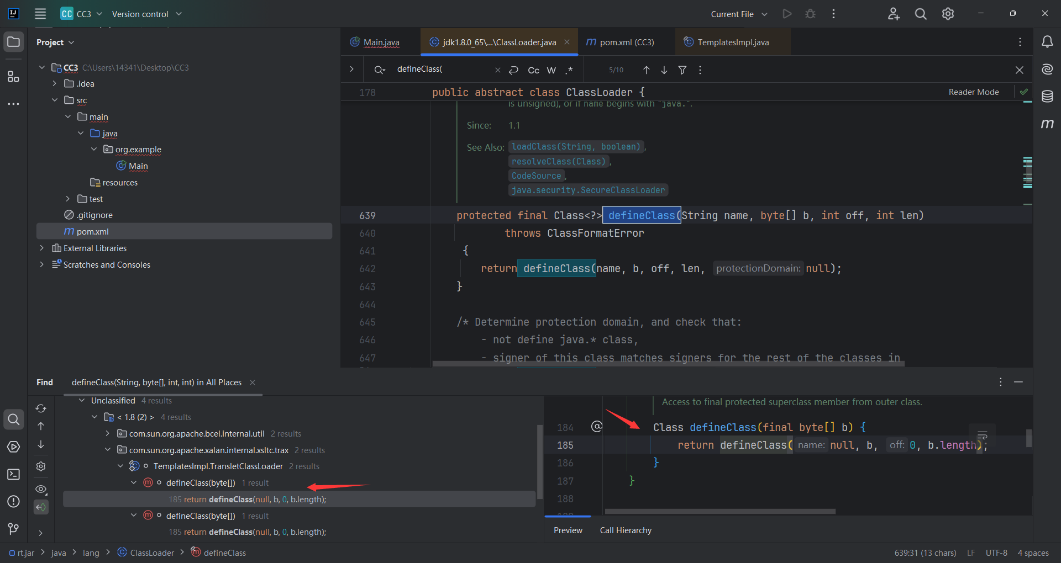The width and height of the screenshot is (1061, 563).
Task: Toggle Regex search option
Action: 569,70
